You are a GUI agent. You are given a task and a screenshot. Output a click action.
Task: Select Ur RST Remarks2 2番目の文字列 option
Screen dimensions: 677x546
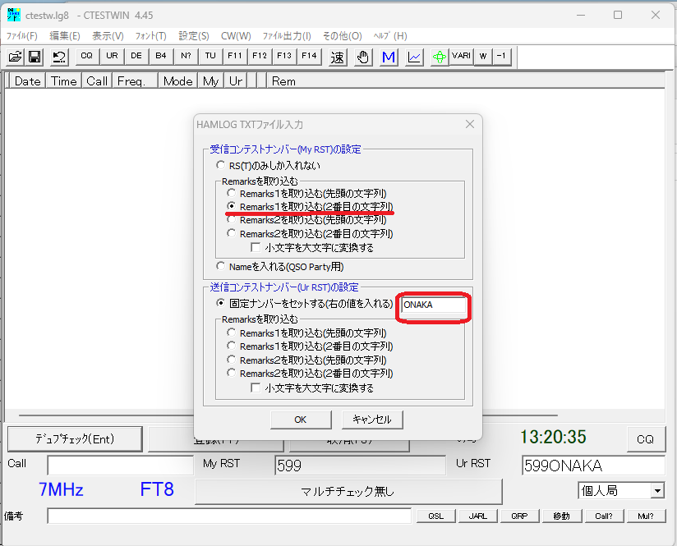click(232, 374)
